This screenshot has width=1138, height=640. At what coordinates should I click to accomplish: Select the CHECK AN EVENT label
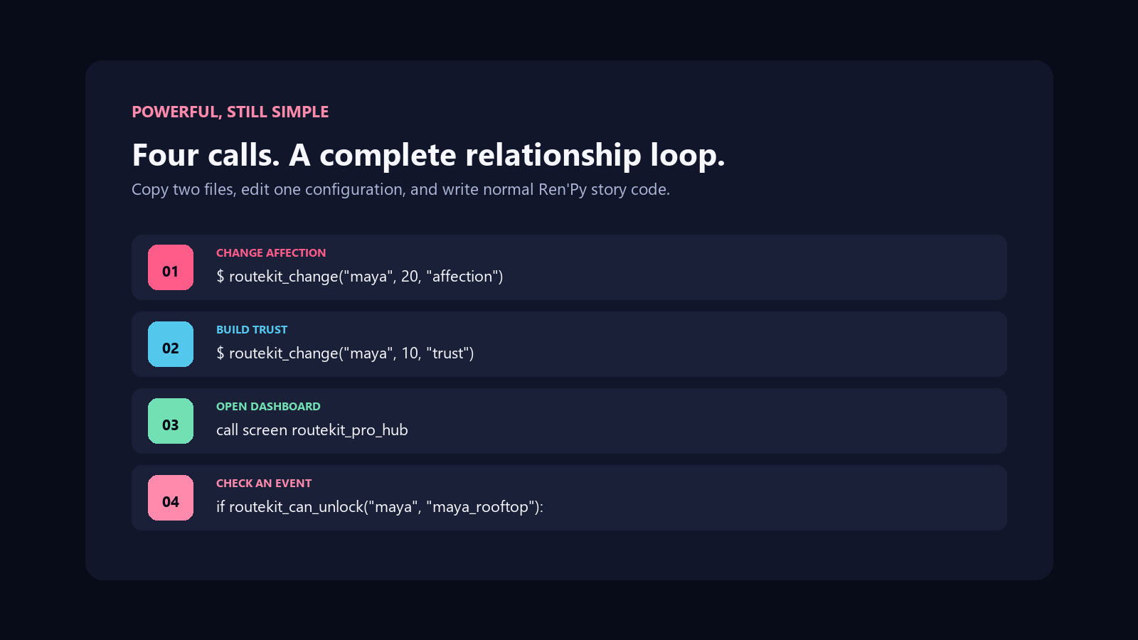coord(264,484)
